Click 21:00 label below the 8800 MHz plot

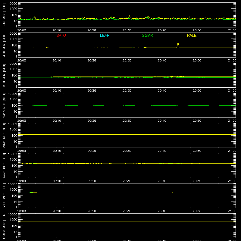pyautogui.click(x=232, y=211)
